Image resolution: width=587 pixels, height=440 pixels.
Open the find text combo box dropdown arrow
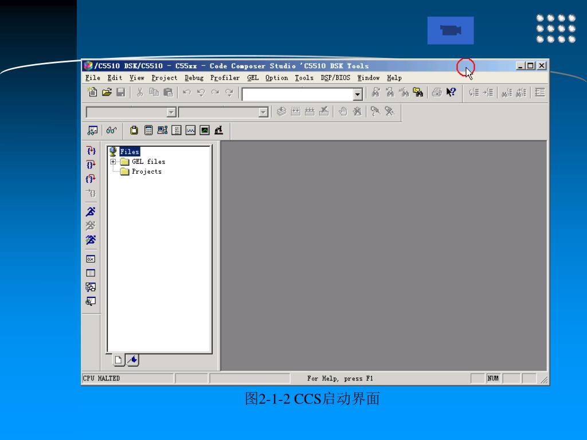click(358, 94)
